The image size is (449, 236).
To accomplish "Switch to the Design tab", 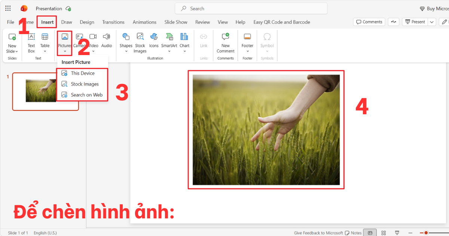I will 87,22.
